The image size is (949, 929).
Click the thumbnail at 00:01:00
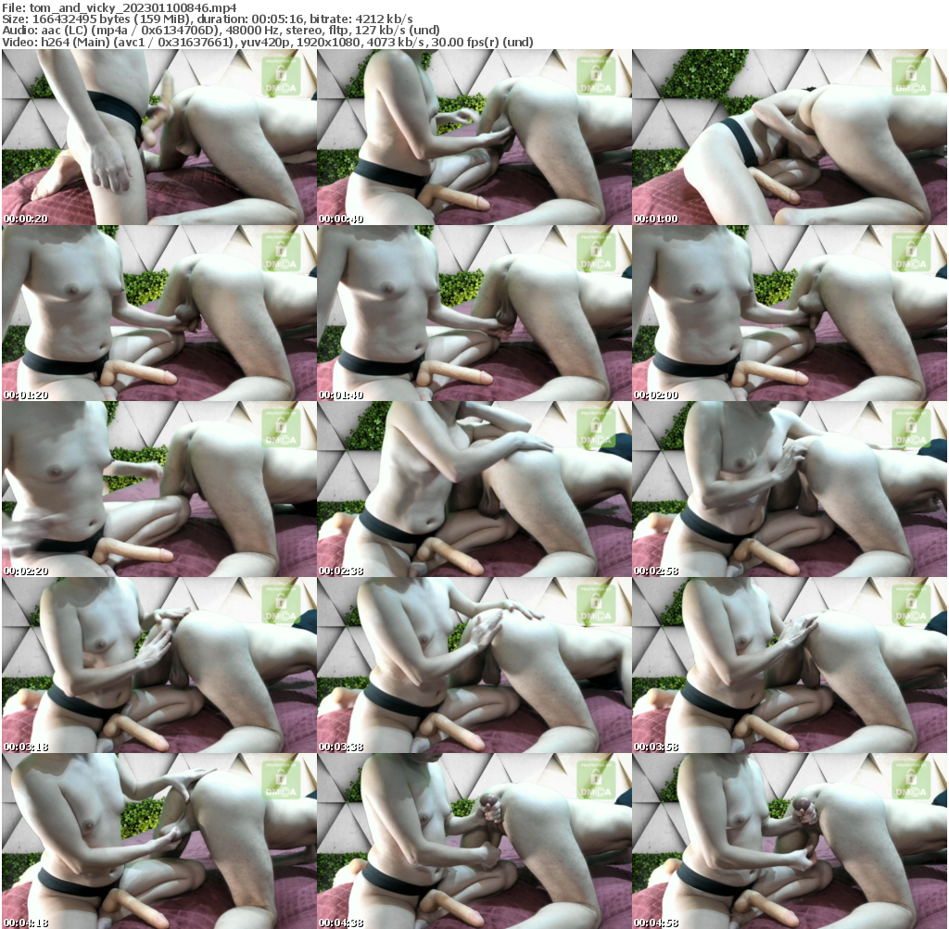[x=789, y=137]
